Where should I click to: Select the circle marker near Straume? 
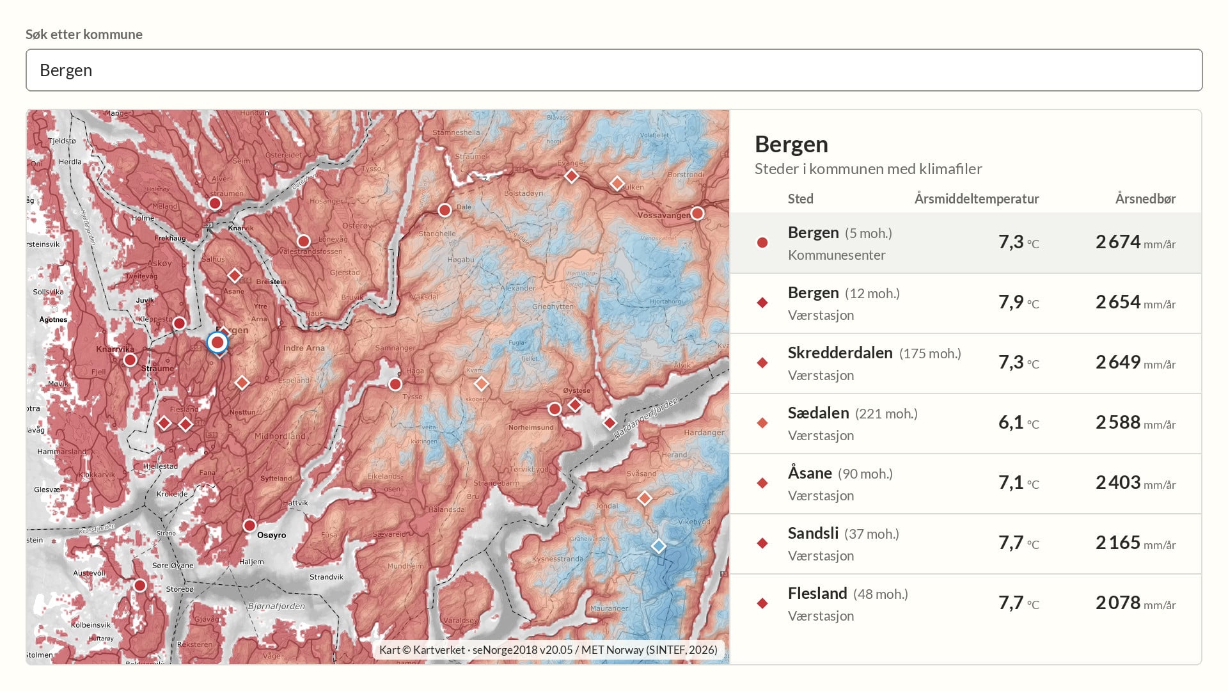(x=130, y=360)
